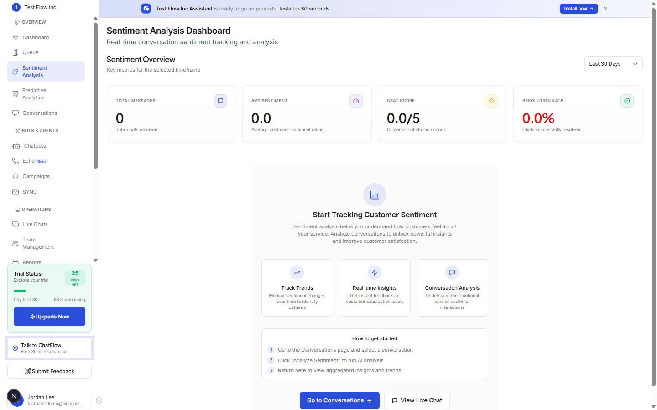Click the Track Trends card
The image size is (657, 410).
(297, 288)
